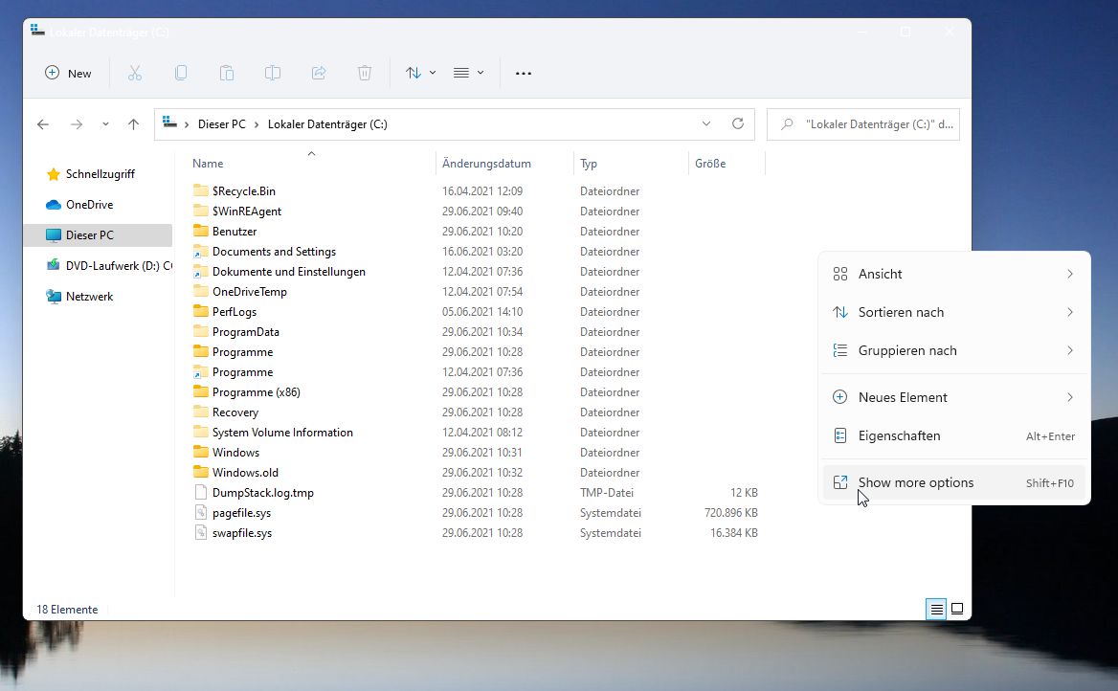1118x691 pixels.
Task: Open the layout and view options dropdown
Action: (x=468, y=73)
